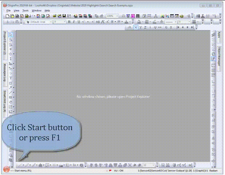Open the bottom toolbar value 10 dropdown
Screen dimensions: 225x175
coord(153,165)
